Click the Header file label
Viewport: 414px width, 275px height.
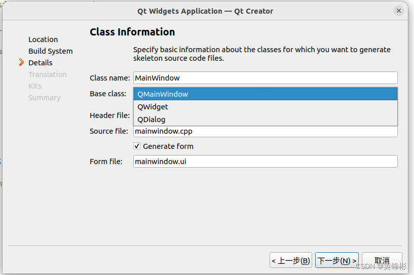pos(109,115)
